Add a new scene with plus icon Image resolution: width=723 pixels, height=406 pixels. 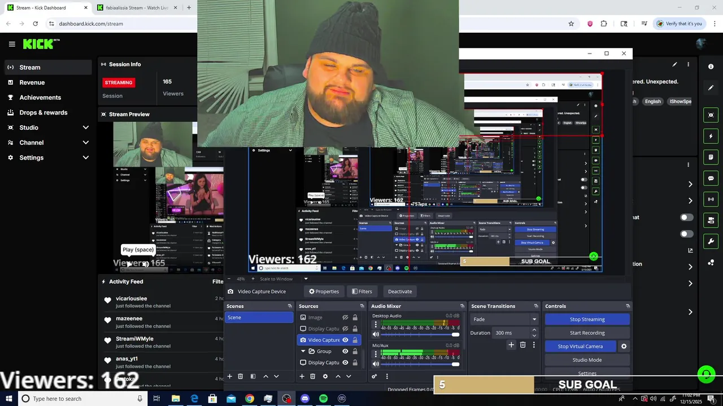pyautogui.click(x=229, y=376)
